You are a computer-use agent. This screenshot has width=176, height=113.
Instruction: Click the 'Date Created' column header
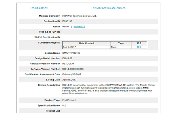pyautogui.click(x=87, y=43)
